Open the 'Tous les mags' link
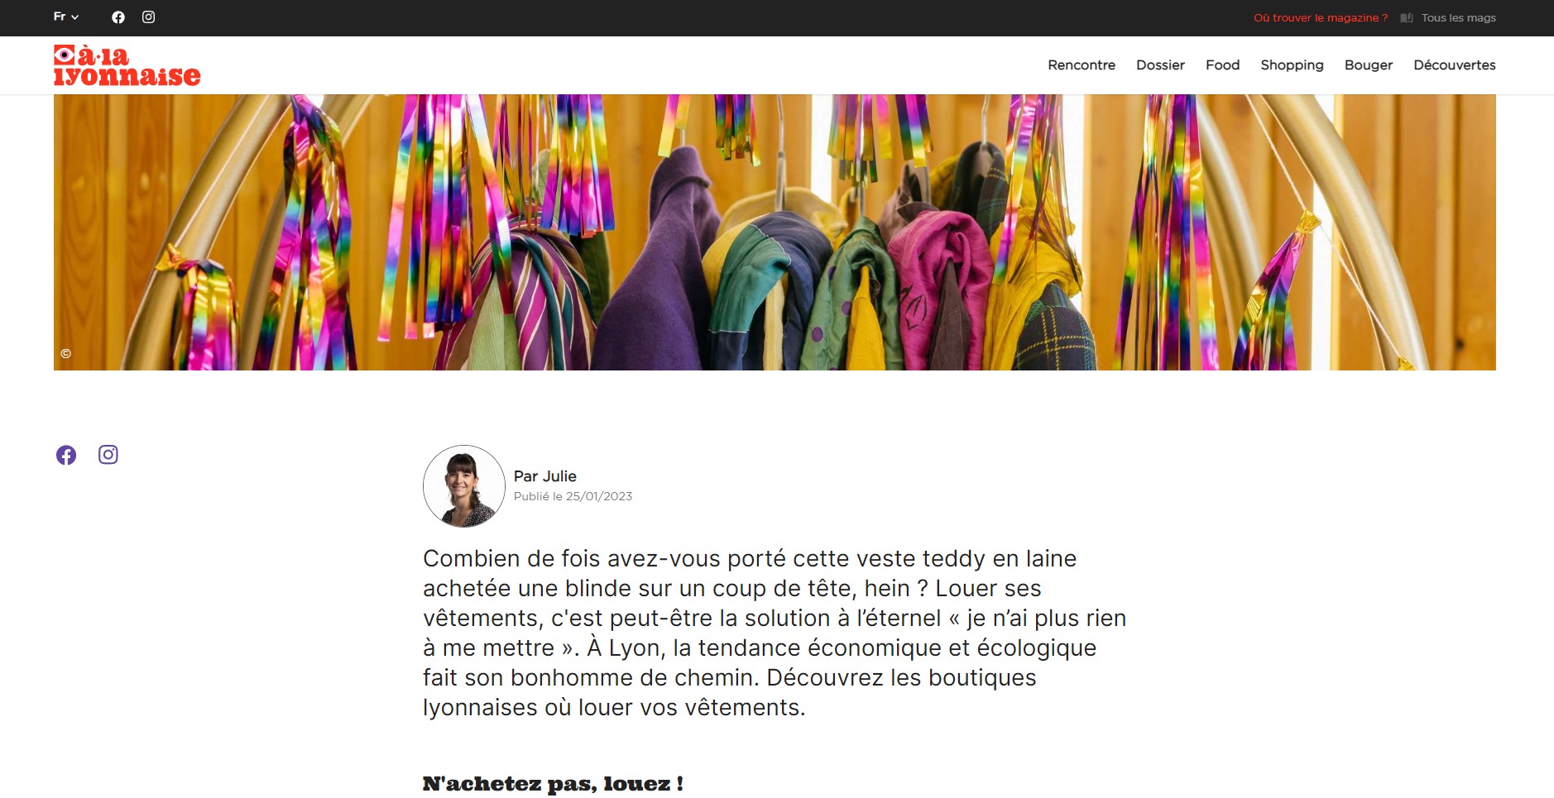The image size is (1554, 798). coord(1459,18)
